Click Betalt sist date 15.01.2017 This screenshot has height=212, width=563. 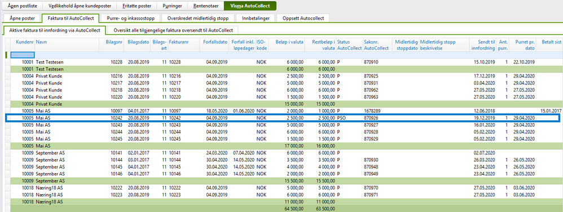click(551, 111)
